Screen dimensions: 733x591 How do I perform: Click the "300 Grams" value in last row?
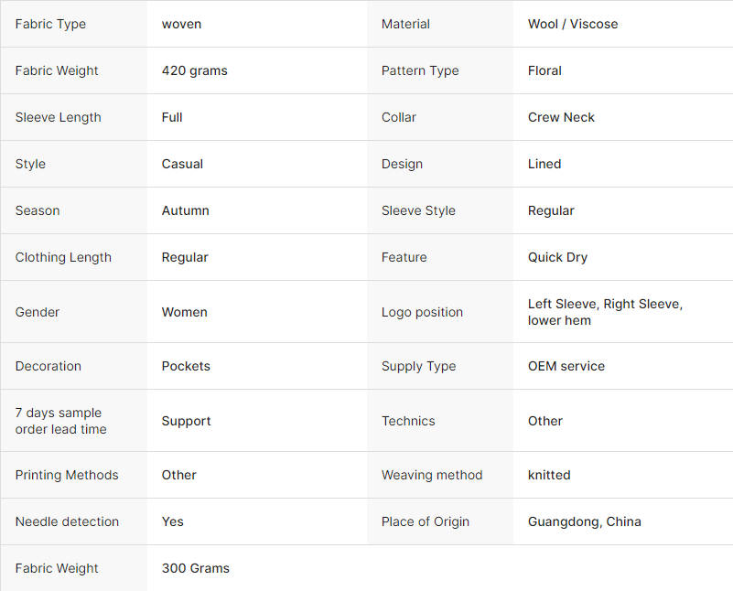click(196, 568)
